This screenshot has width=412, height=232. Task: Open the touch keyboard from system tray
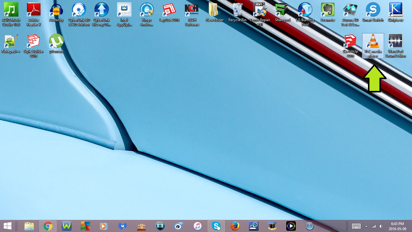356,226
